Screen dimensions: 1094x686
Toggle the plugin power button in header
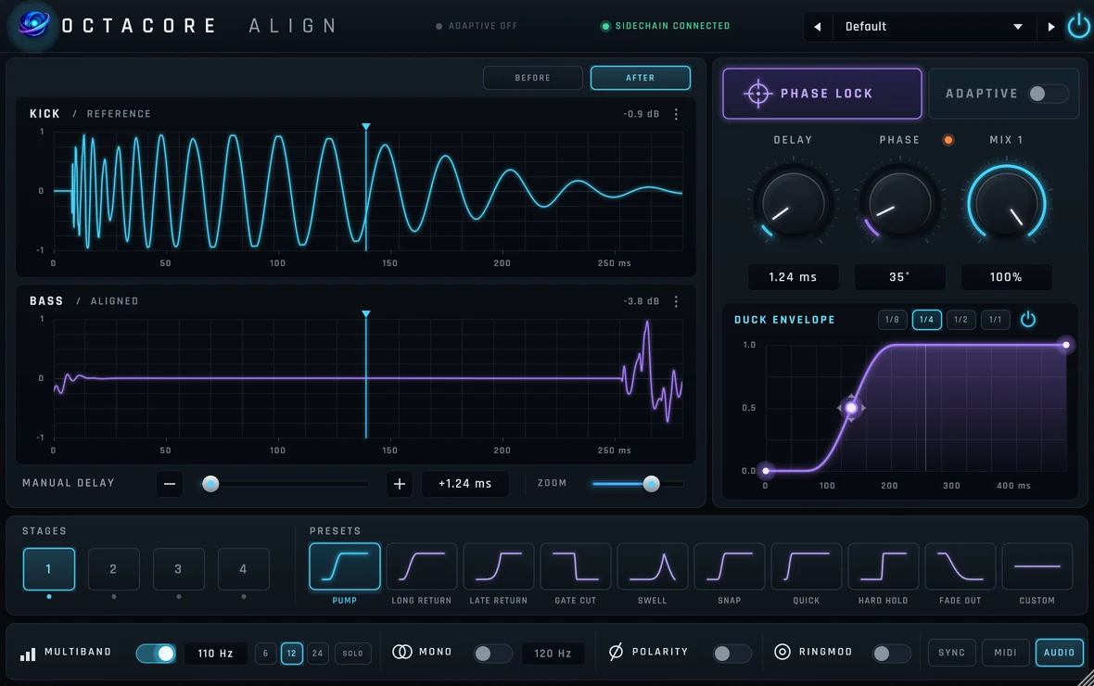pyautogui.click(x=1078, y=27)
